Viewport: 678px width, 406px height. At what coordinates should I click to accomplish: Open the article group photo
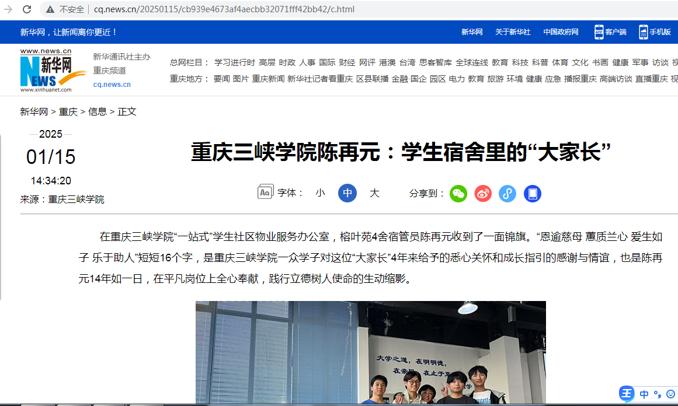click(x=371, y=352)
